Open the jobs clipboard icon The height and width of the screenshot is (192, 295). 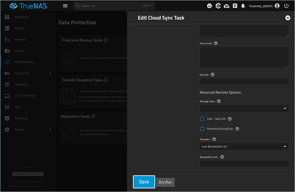point(235,6)
